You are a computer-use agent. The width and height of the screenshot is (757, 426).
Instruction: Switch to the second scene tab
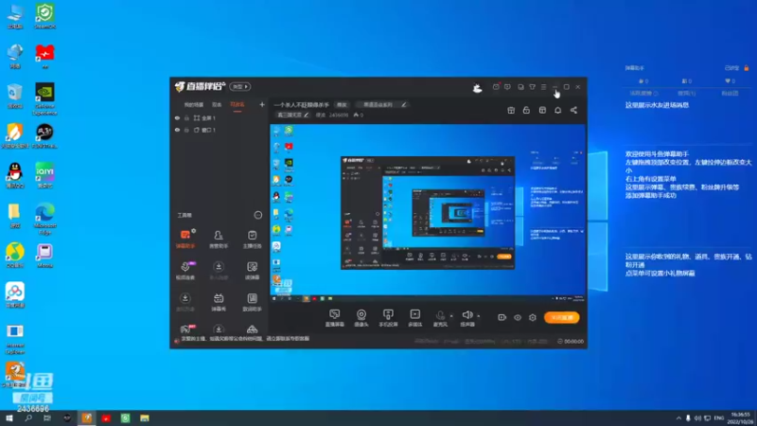pyautogui.click(x=217, y=104)
